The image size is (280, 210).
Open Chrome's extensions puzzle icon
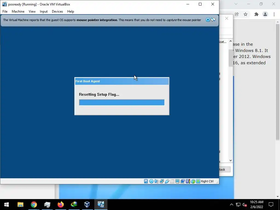coord(256,14)
